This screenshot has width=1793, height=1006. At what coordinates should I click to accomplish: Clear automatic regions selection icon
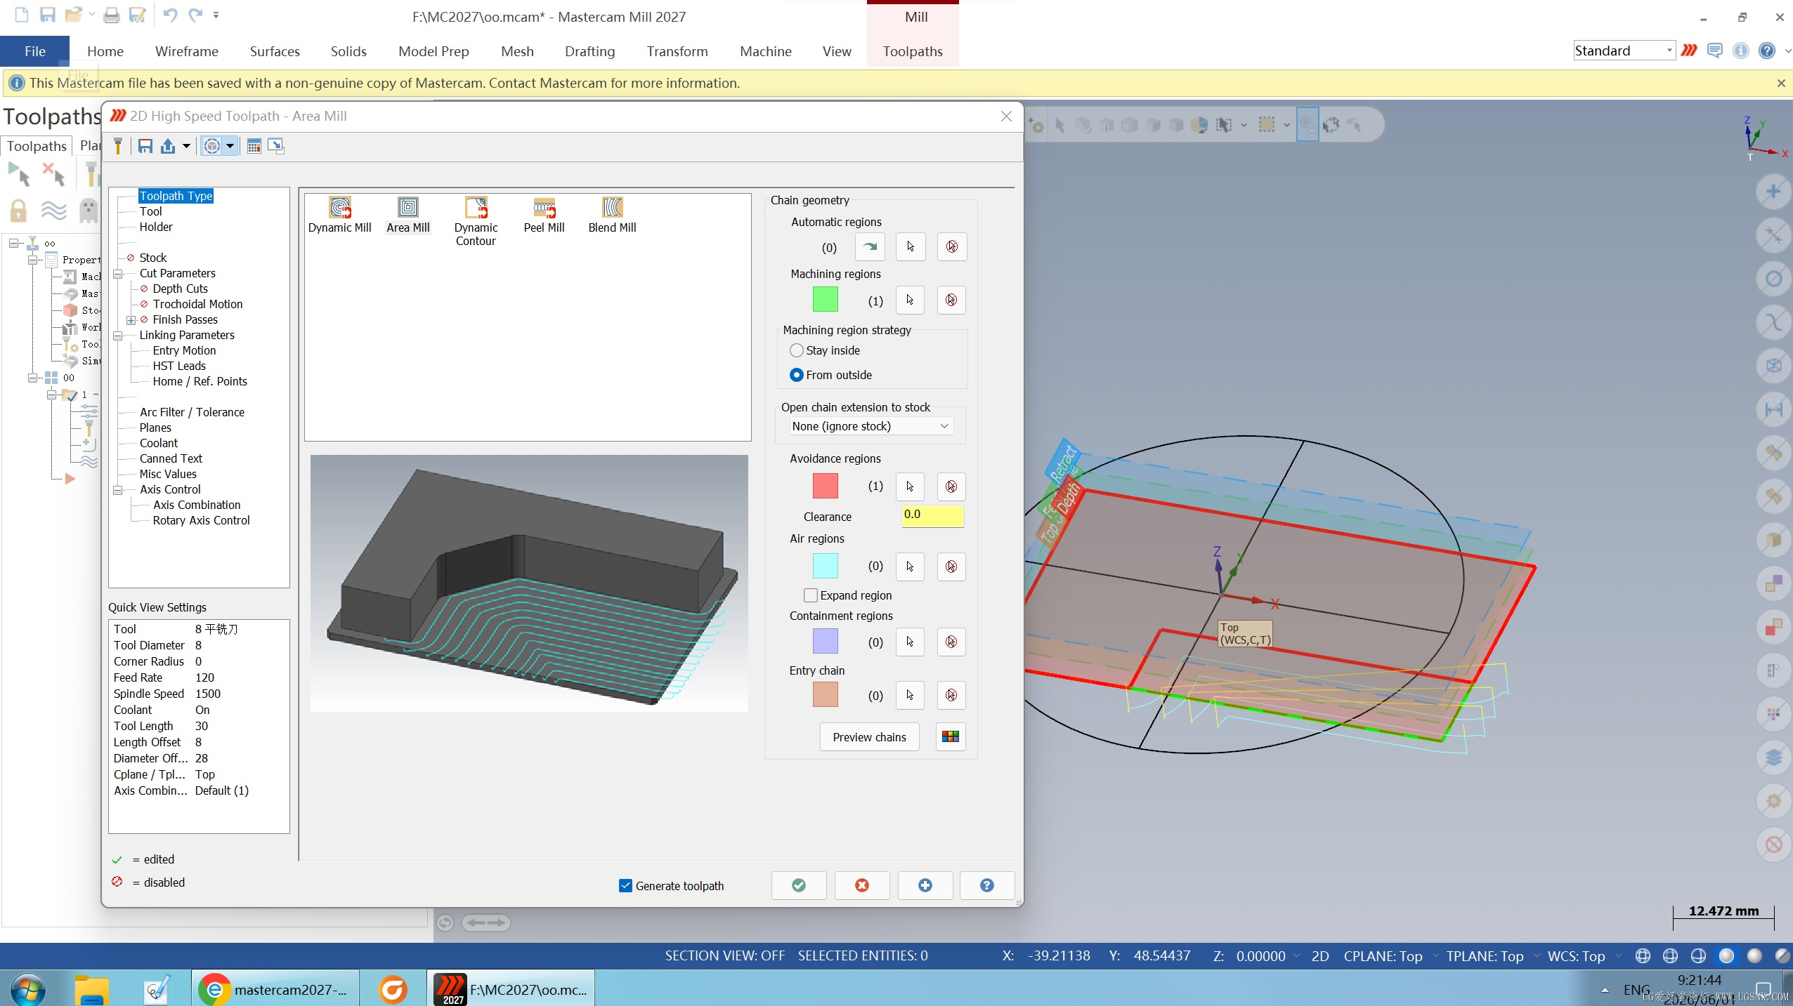click(952, 246)
